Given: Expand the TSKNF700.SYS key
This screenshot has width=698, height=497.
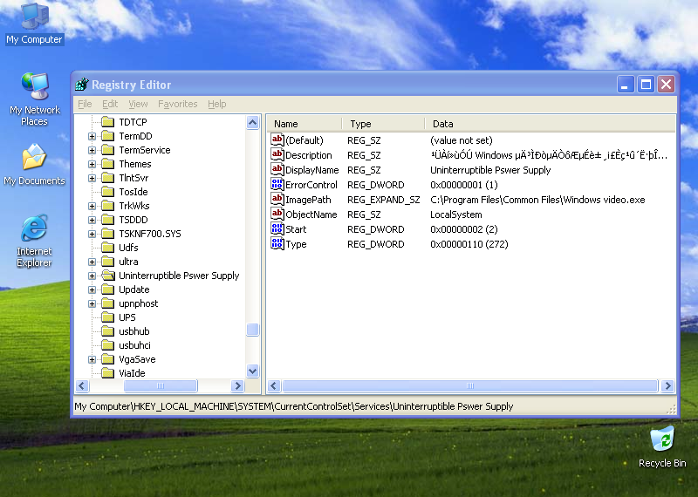Looking at the screenshot, I should (x=92, y=234).
